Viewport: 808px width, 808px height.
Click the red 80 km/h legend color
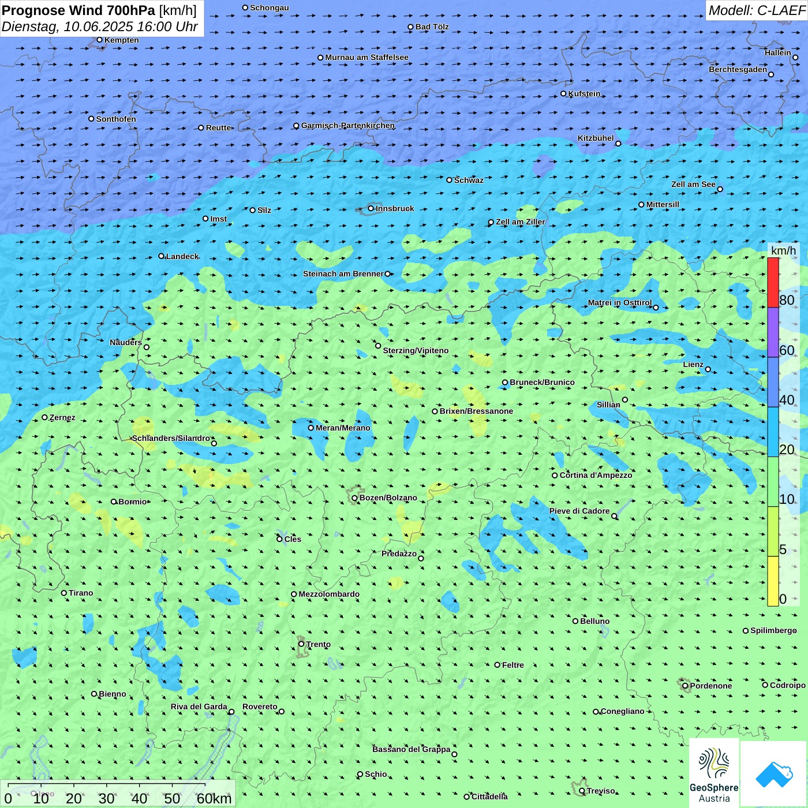773,282
